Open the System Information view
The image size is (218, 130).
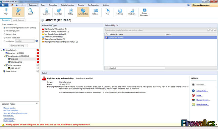click(x=144, y=12)
